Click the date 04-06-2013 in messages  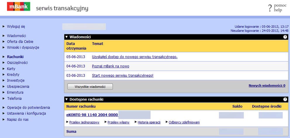point(76,66)
